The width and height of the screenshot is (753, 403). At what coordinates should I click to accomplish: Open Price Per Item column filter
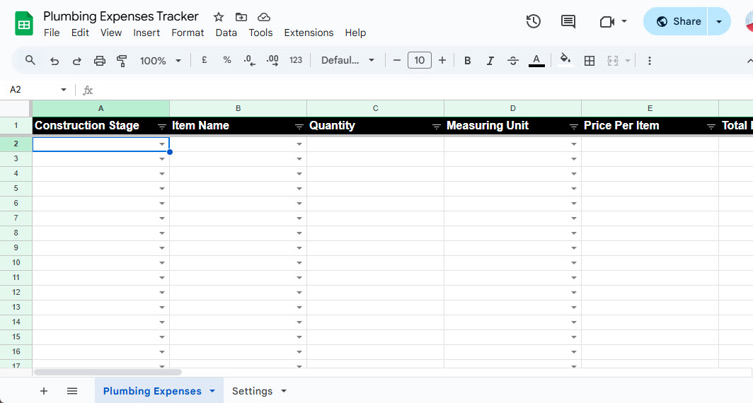coord(711,126)
